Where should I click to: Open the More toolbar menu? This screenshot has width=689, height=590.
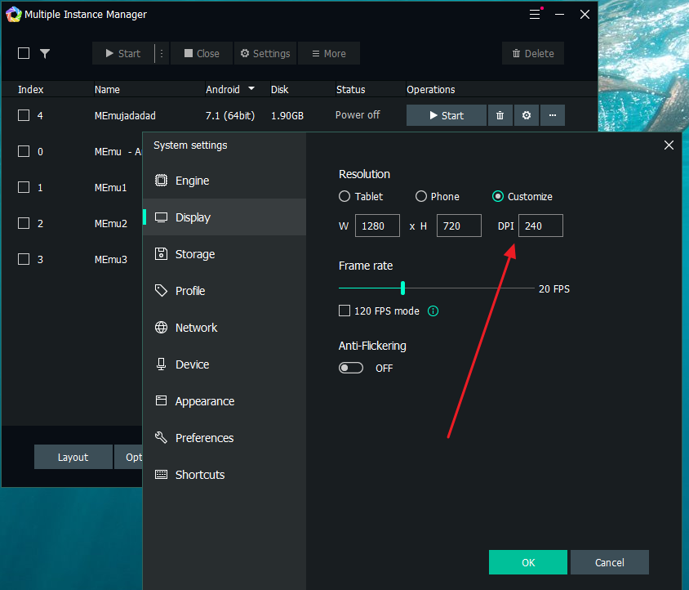pos(328,53)
